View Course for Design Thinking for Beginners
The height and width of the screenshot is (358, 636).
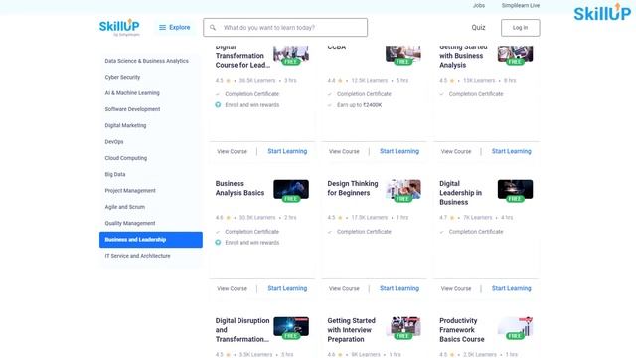[x=344, y=288]
